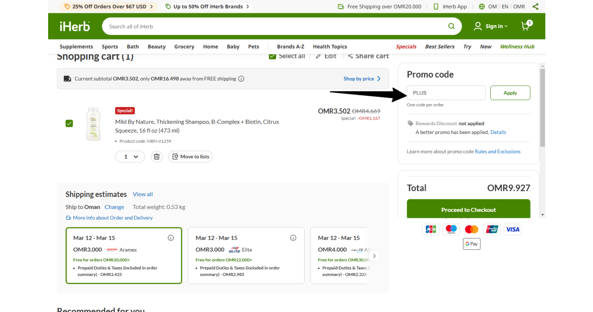The height and width of the screenshot is (312, 593).
Task: Select the Elite shipping option card
Action: [x=246, y=256]
